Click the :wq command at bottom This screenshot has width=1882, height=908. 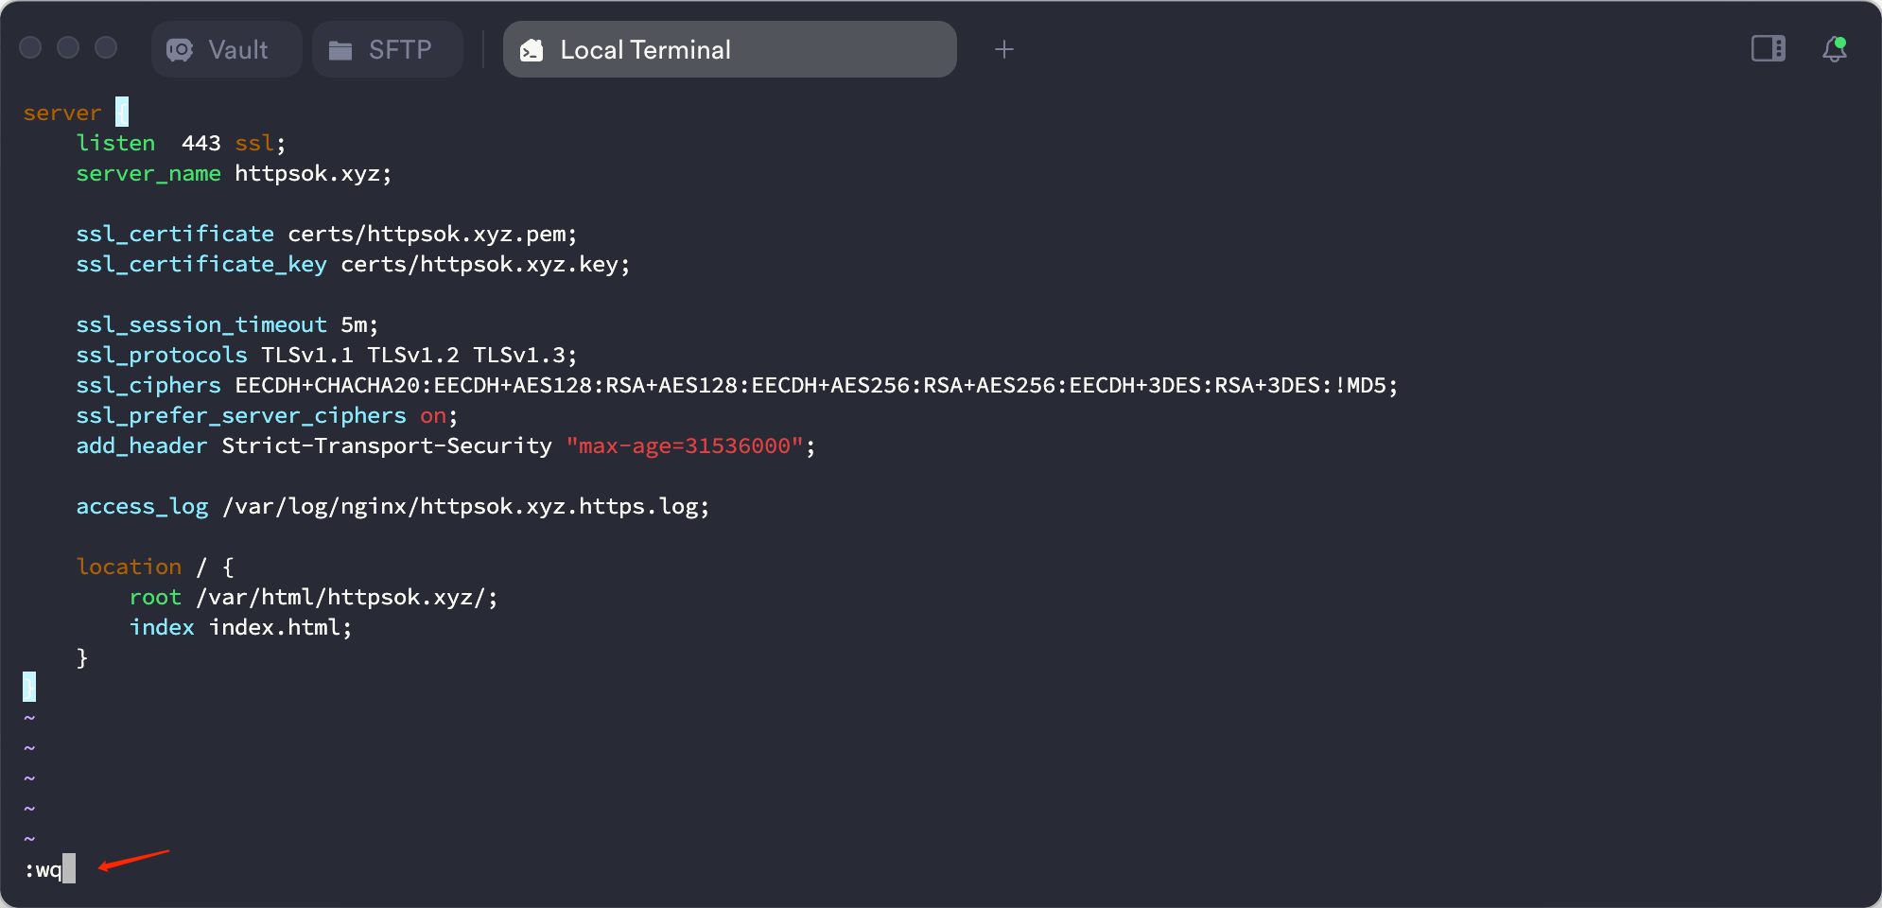point(44,869)
